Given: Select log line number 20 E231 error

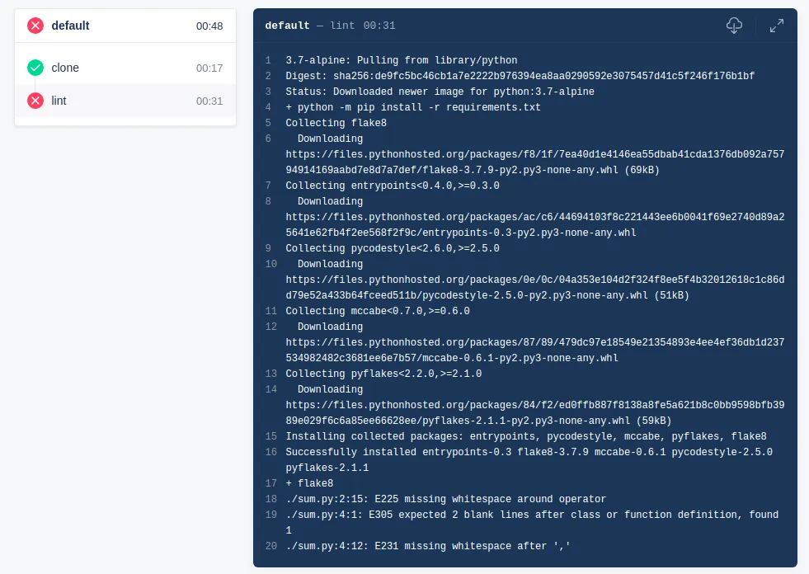Looking at the screenshot, I should (x=271, y=546).
